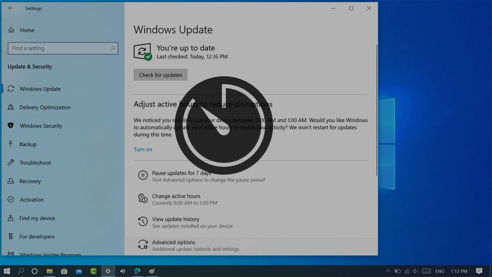Open the network tray icon

click(x=407, y=271)
